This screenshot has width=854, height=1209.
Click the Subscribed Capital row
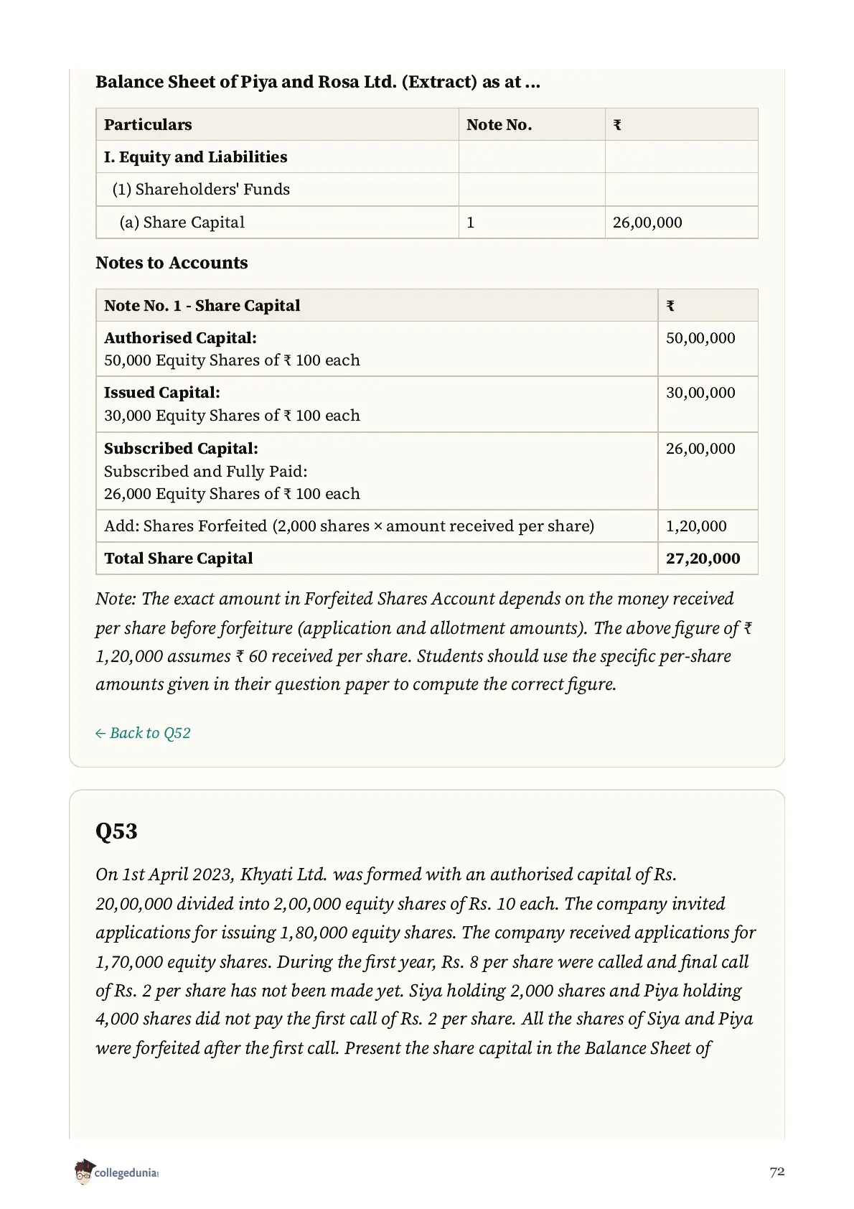[427, 471]
